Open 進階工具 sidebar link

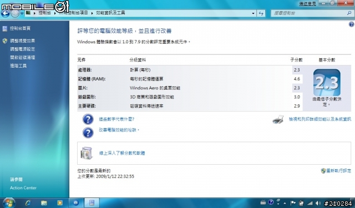click(18, 65)
